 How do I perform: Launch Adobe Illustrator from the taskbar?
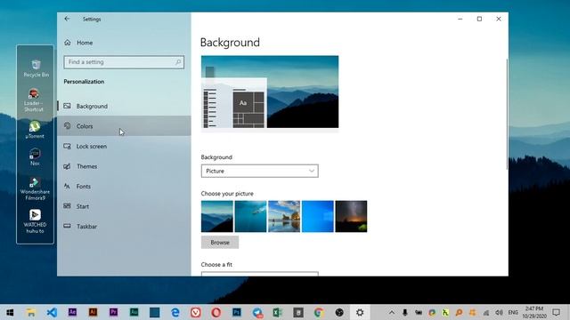(x=93, y=312)
